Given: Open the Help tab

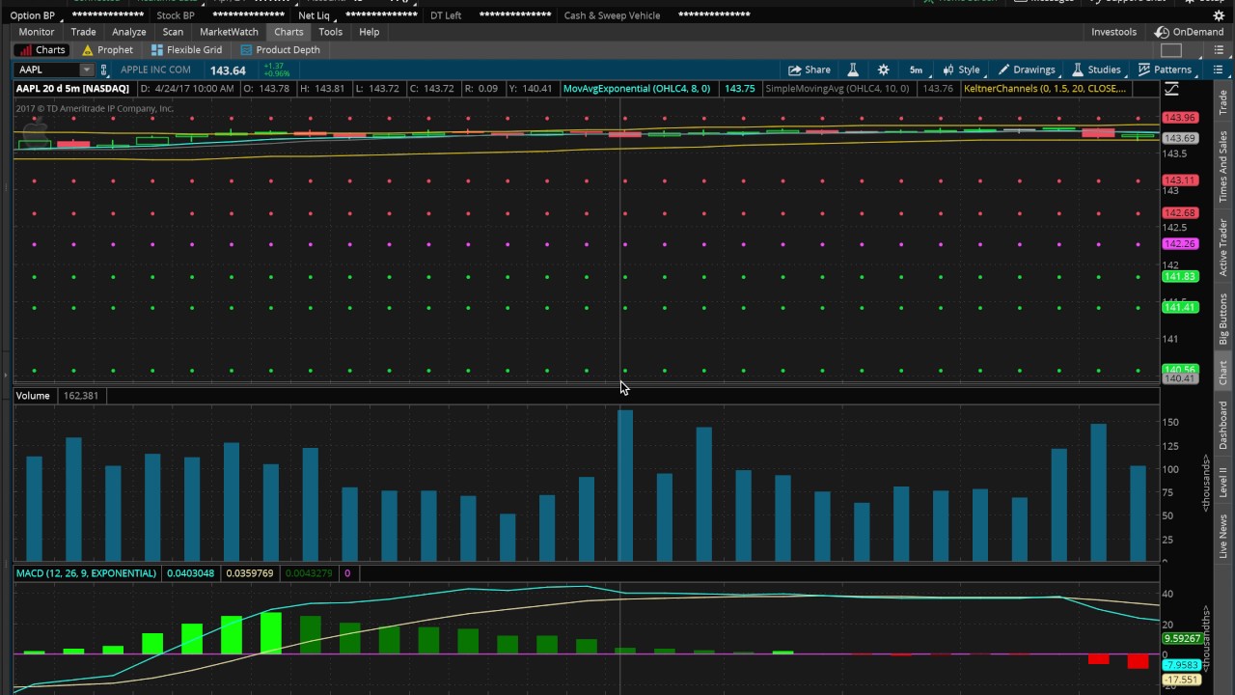Looking at the screenshot, I should (369, 32).
